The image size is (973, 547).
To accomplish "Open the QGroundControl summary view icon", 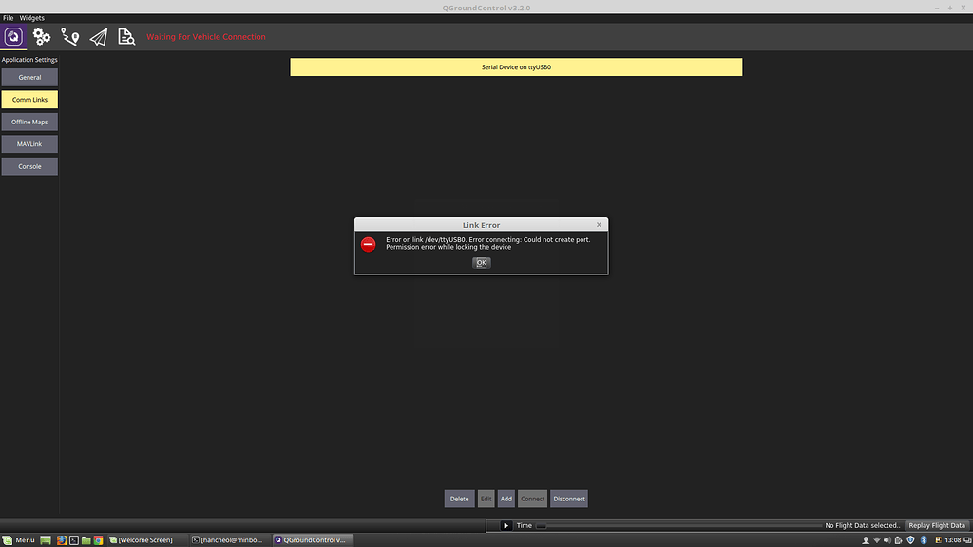I will (x=12, y=36).
